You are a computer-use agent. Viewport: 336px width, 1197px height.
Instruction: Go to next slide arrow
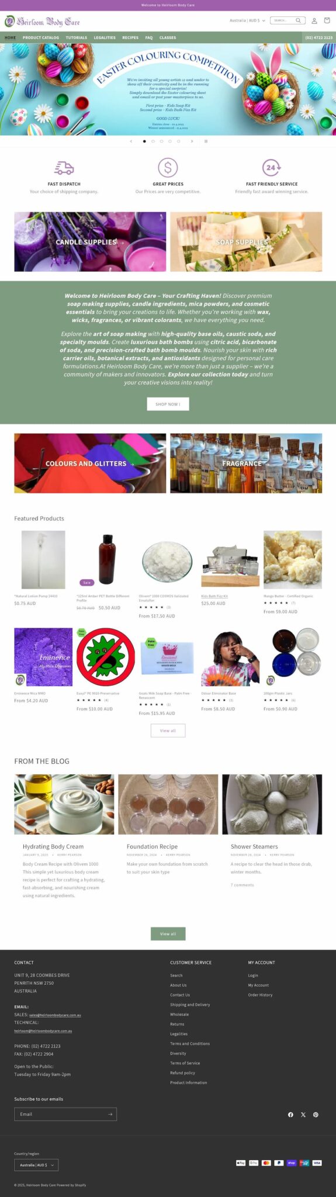coord(192,141)
